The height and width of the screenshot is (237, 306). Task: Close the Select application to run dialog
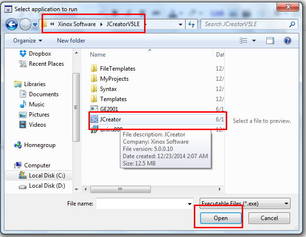point(288,7)
